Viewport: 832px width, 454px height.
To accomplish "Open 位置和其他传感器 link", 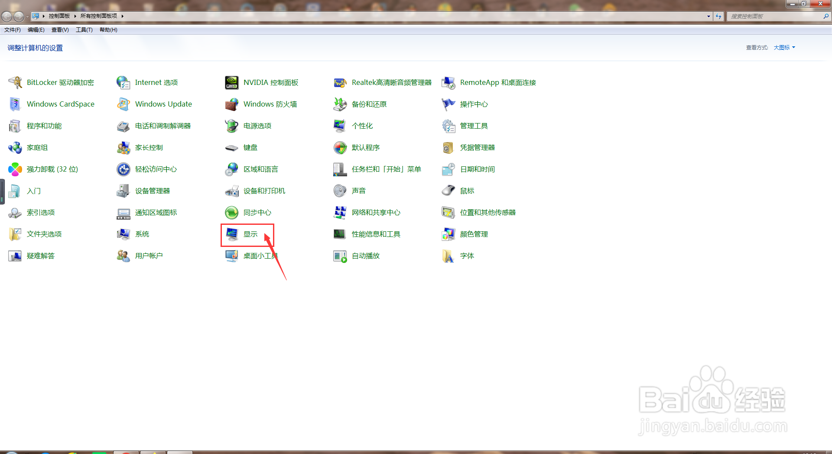I will (488, 212).
